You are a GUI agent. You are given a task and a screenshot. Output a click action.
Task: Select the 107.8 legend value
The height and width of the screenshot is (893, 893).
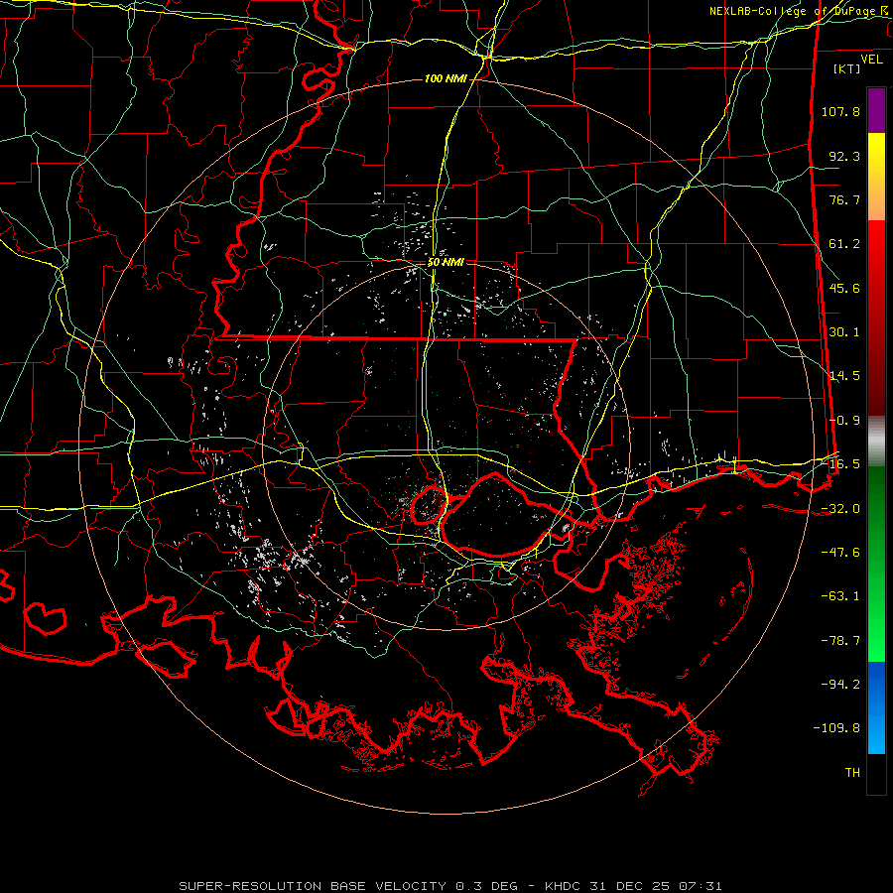[840, 111]
